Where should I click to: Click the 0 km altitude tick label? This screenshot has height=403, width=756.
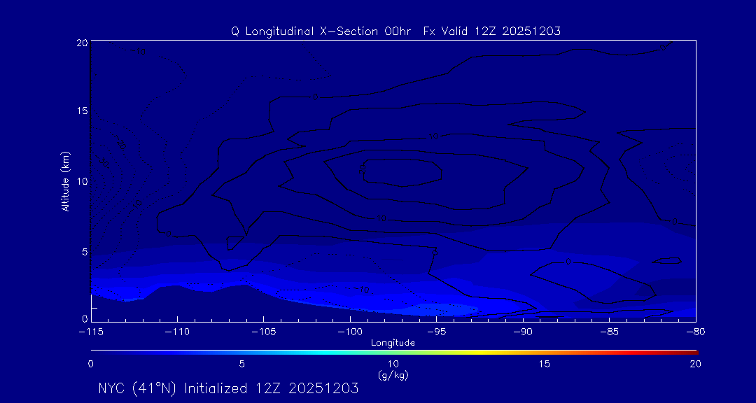click(85, 318)
